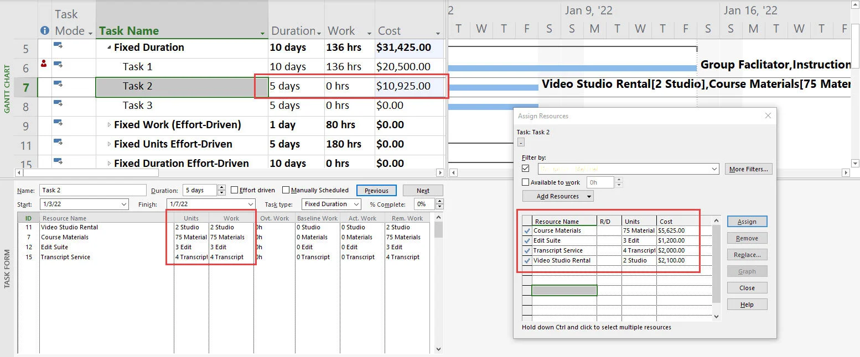Screen dimensions: 860x357
Task: Click the task mode icon on row 15
Action: pos(58,161)
